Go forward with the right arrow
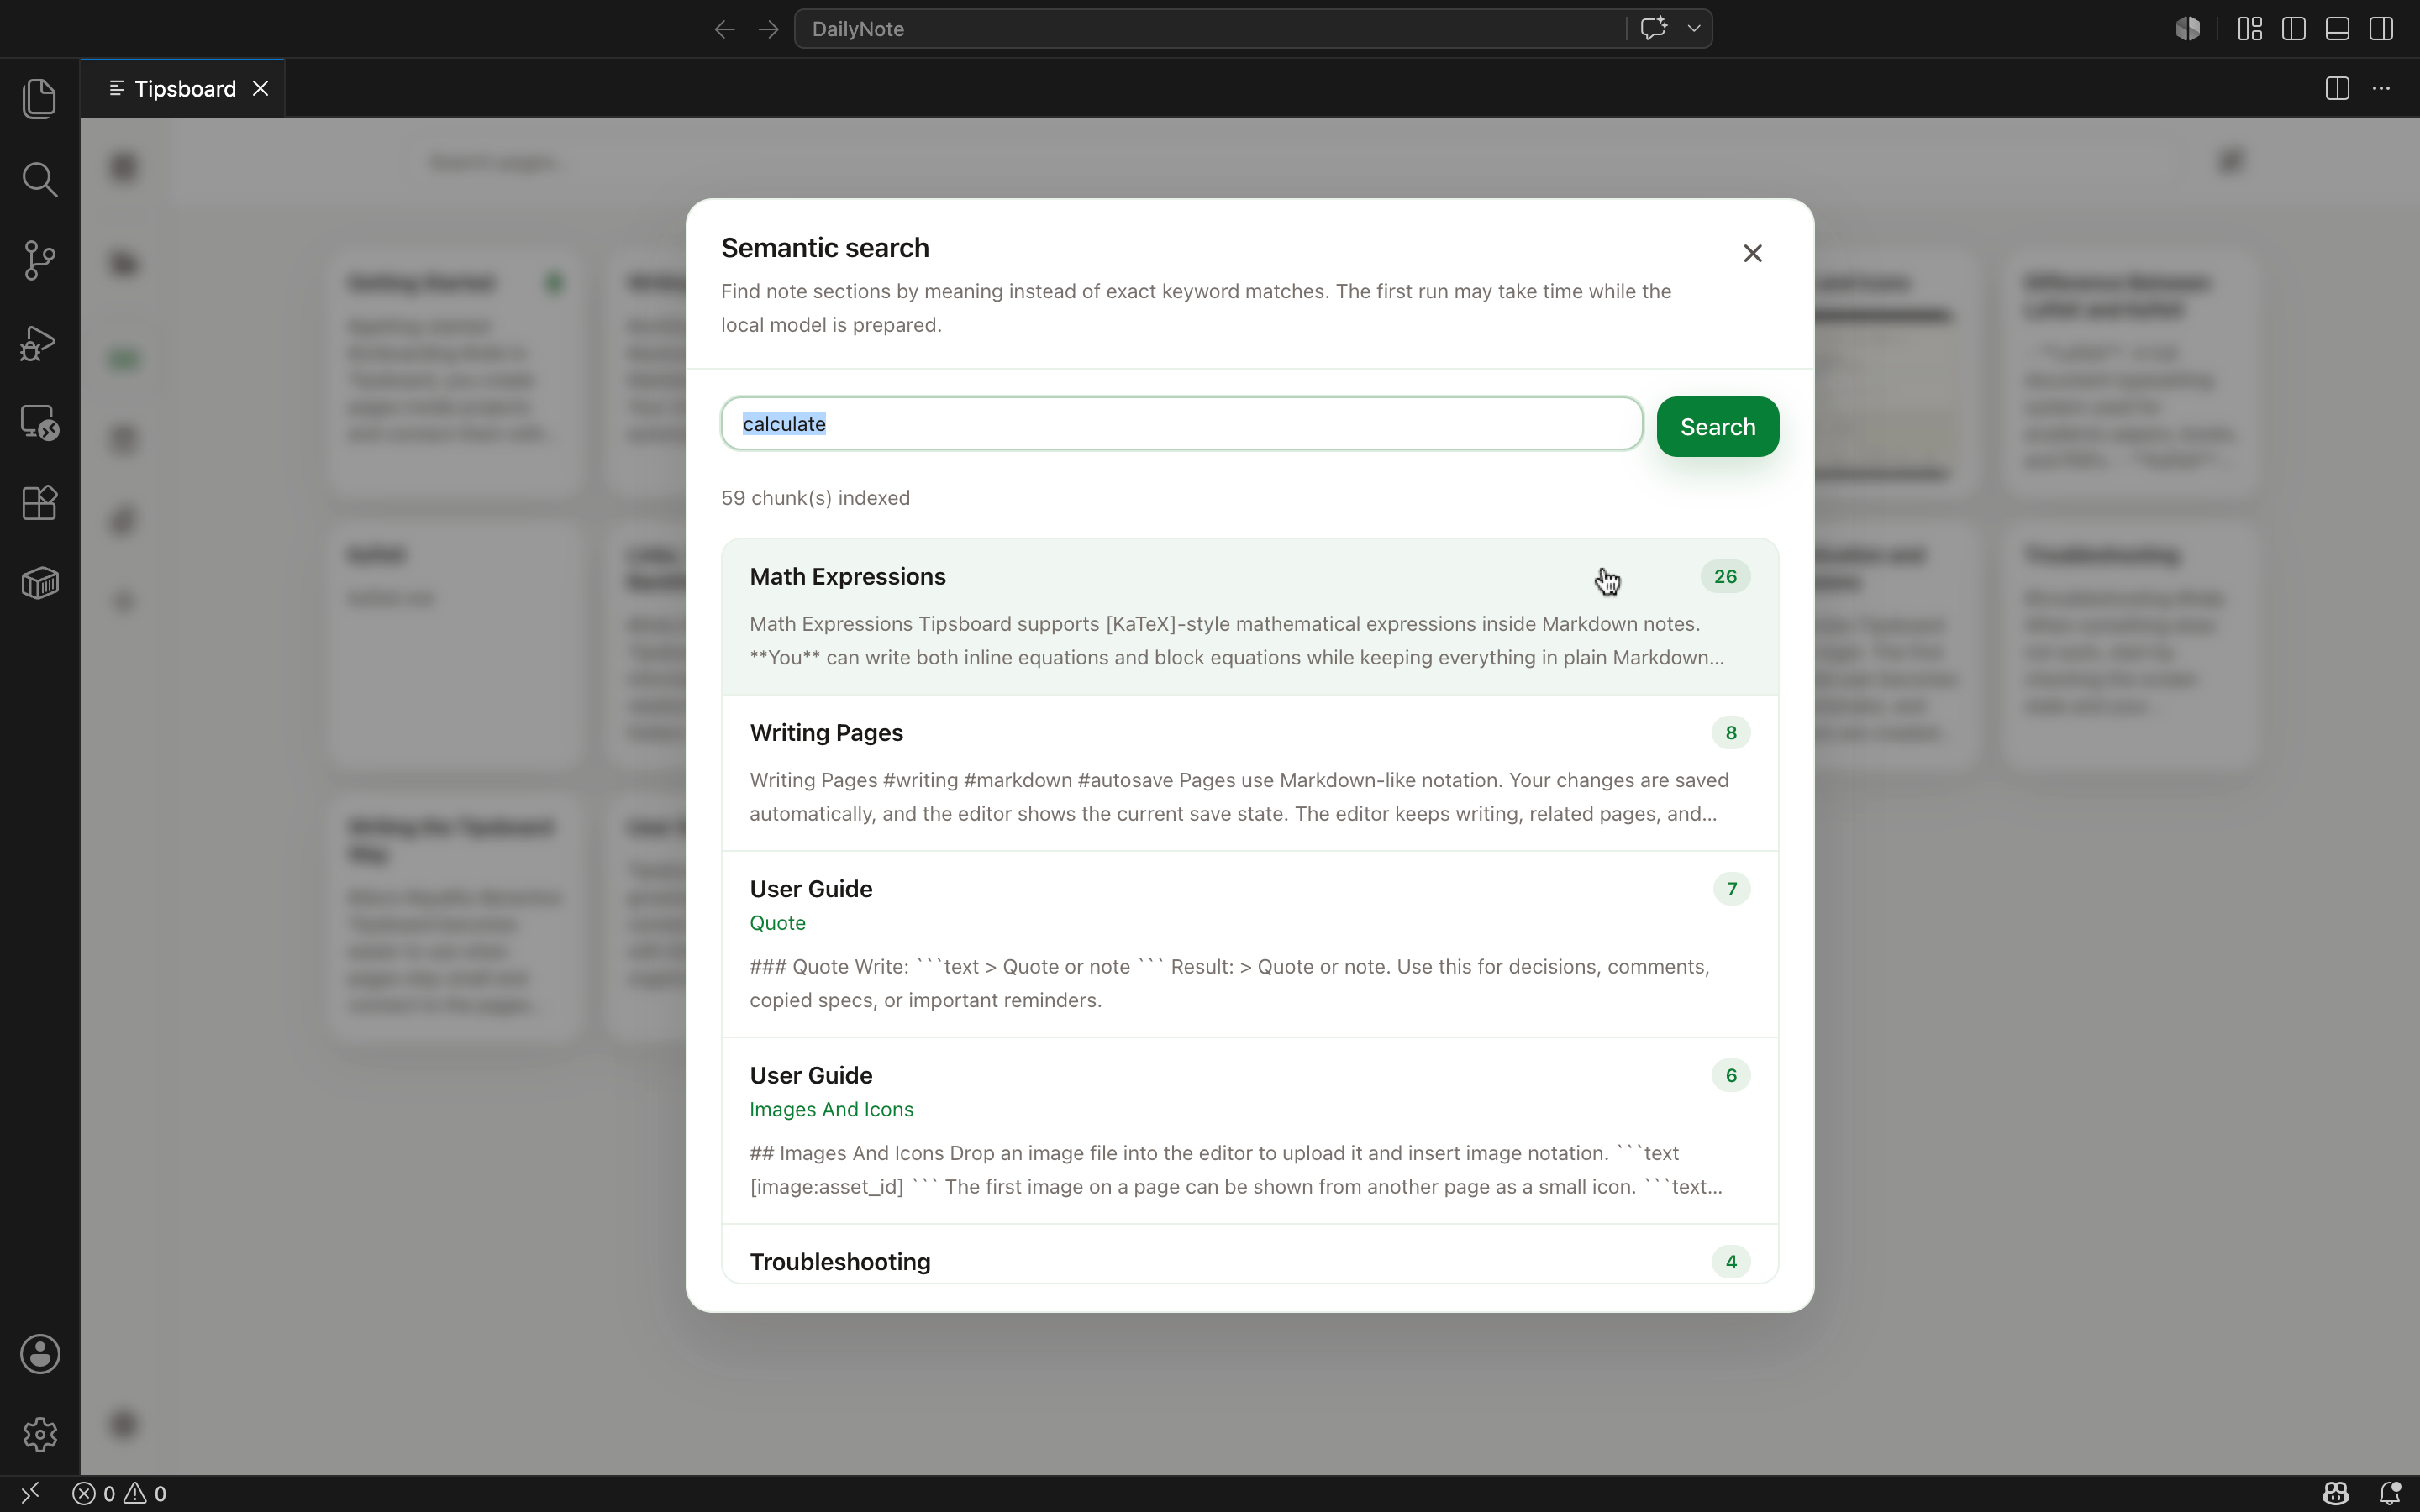The image size is (2420, 1512). pos(768,29)
